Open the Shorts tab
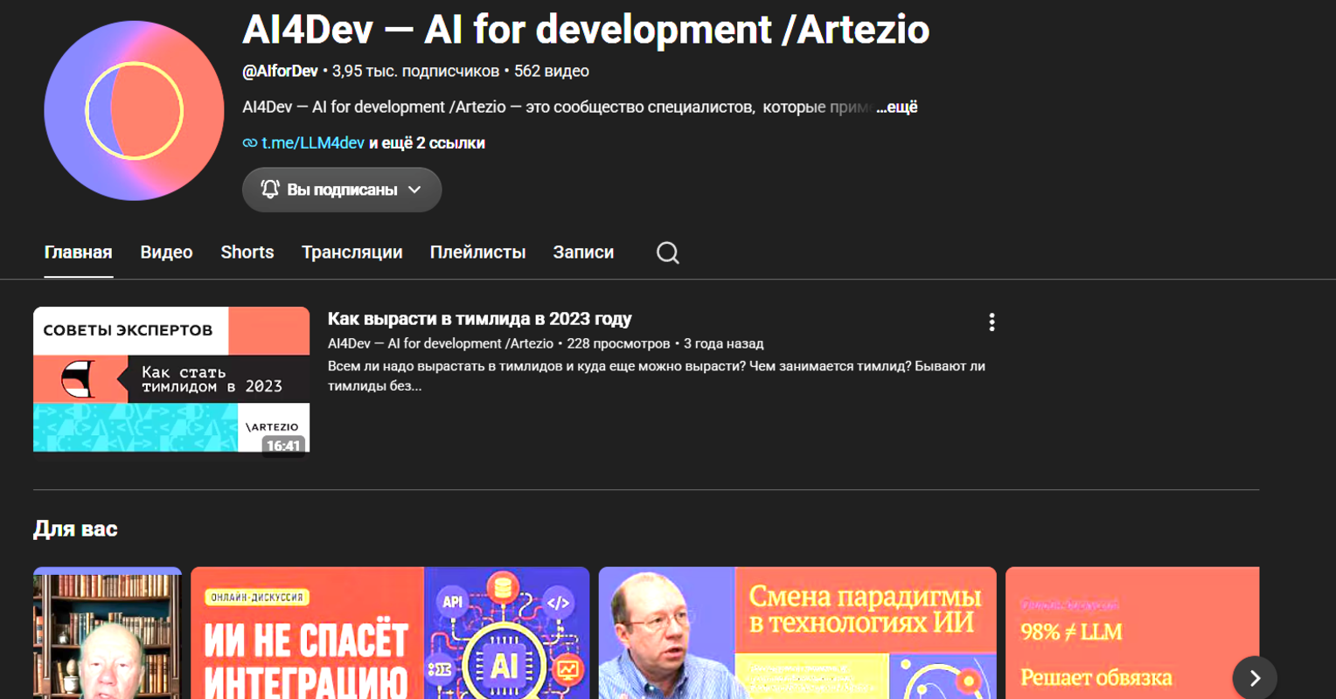 coord(247,253)
